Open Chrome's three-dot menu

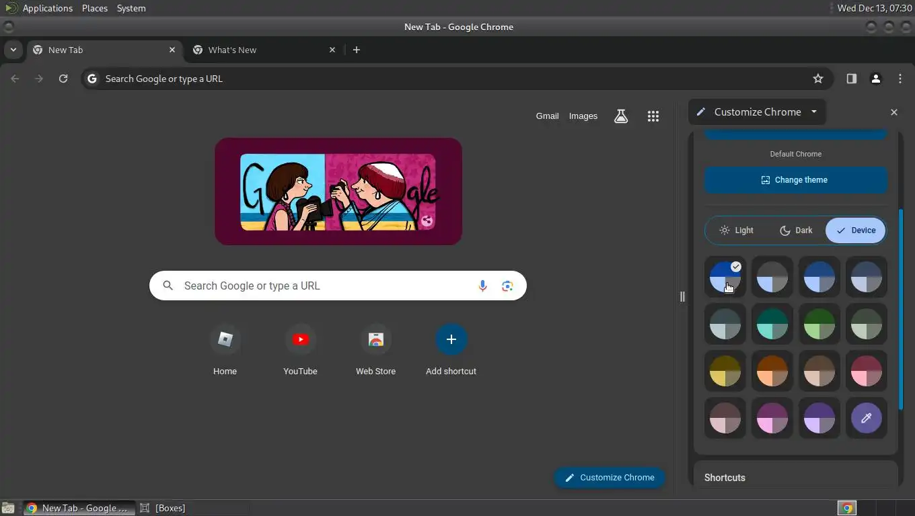click(x=900, y=79)
